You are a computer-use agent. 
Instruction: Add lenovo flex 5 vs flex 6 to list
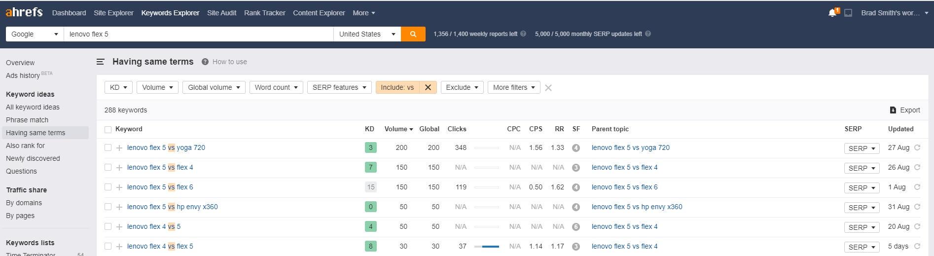(119, 187)
